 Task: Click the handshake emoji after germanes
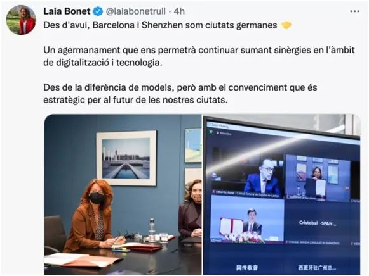286,25
